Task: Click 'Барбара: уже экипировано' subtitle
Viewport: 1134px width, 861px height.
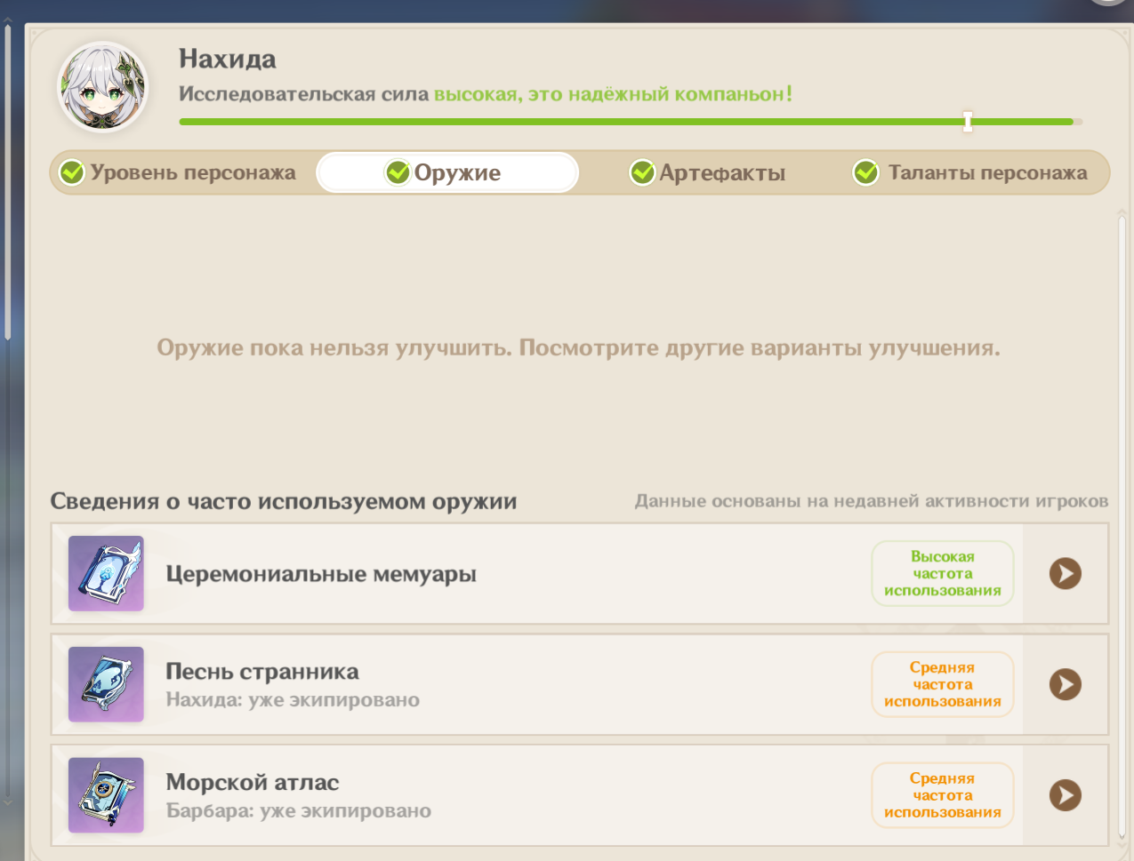Action: (299, 811)
